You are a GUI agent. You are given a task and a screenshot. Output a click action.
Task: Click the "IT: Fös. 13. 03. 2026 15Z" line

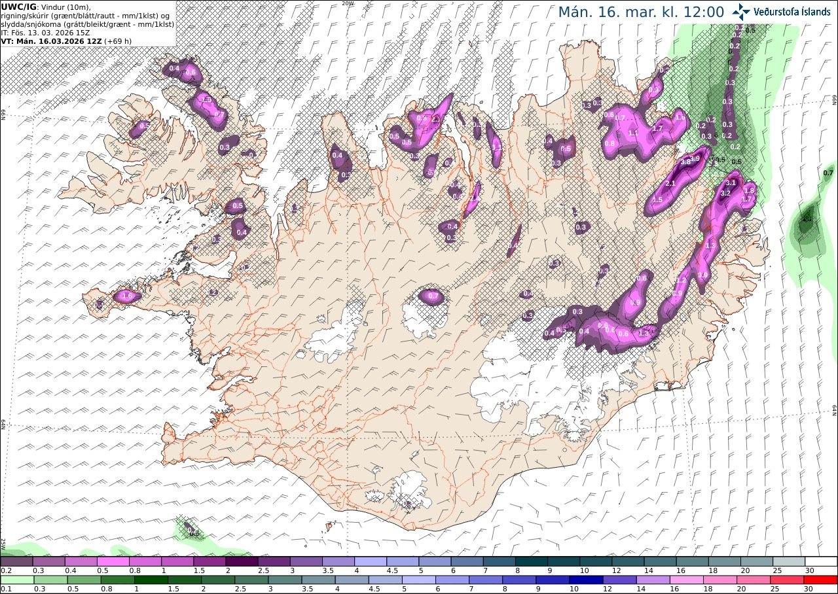coord(46,32)
